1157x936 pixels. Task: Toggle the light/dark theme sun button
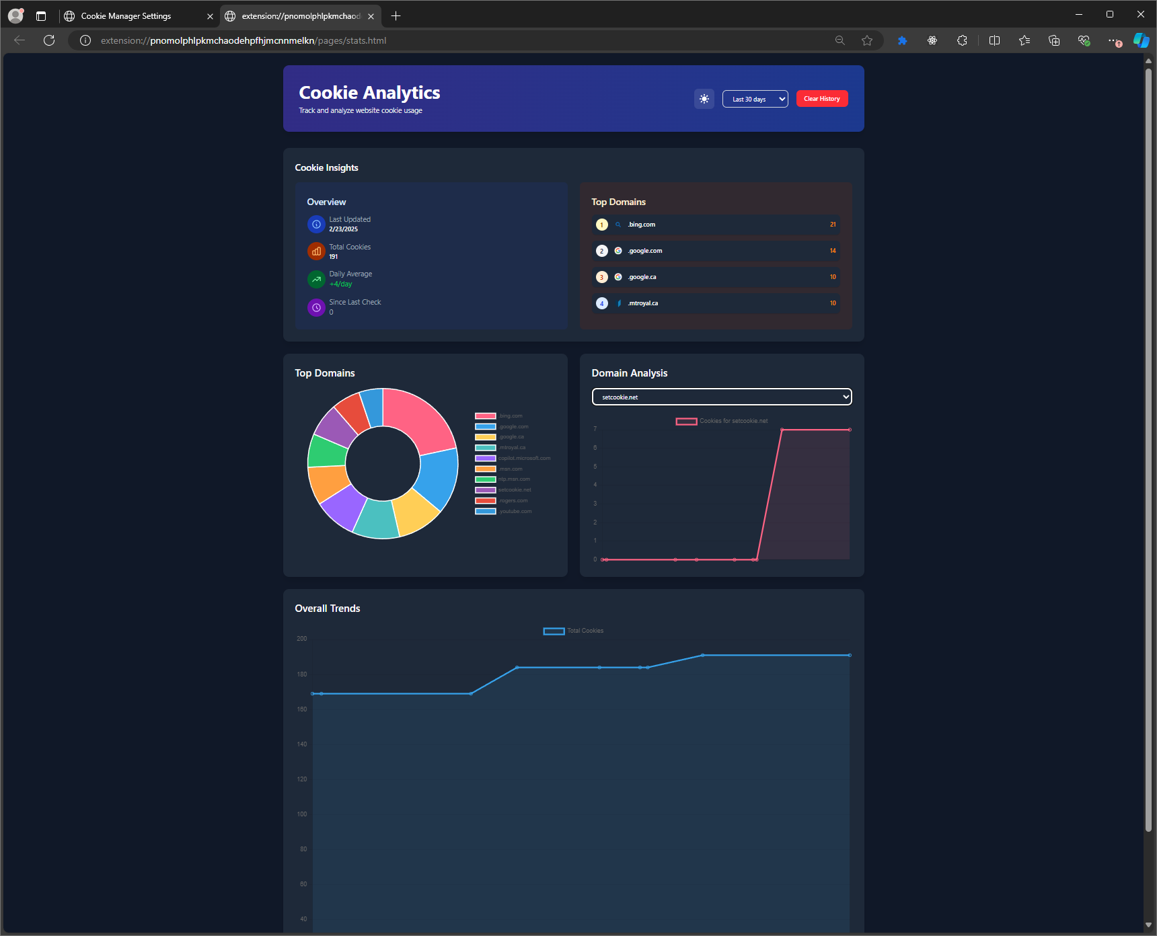(x=704, y=99)
